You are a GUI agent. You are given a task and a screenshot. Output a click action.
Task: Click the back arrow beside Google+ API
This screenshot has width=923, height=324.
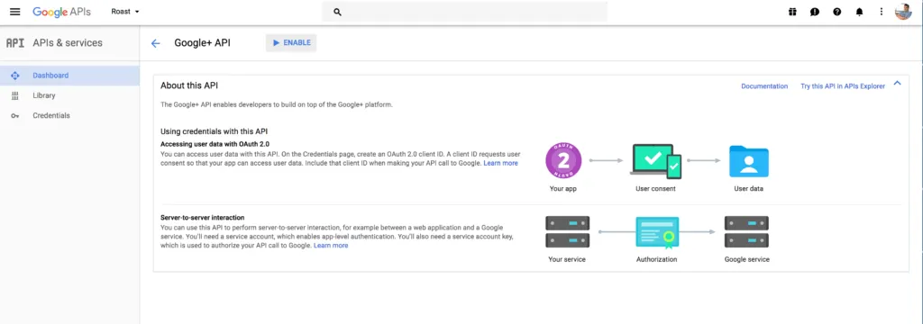(155, 43)
